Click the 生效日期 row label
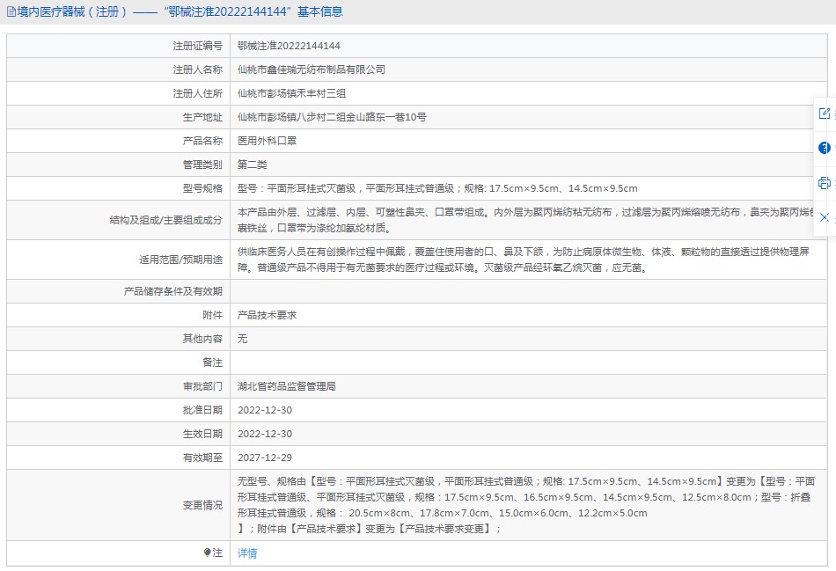This screenshot has width=836, height=571. (x=202, y=434)
